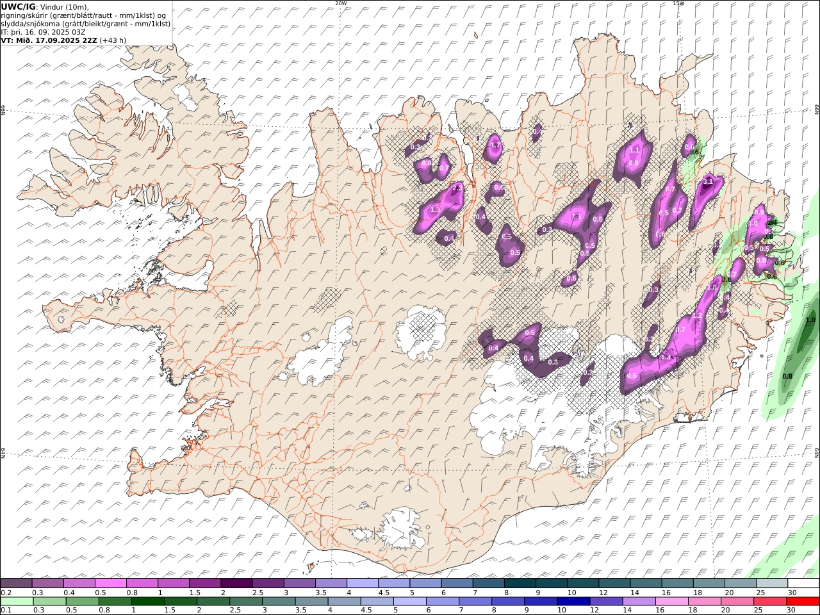Click the white swatch ending the top legend row
Screen dimensions: 820x615
tap(803, 584)
